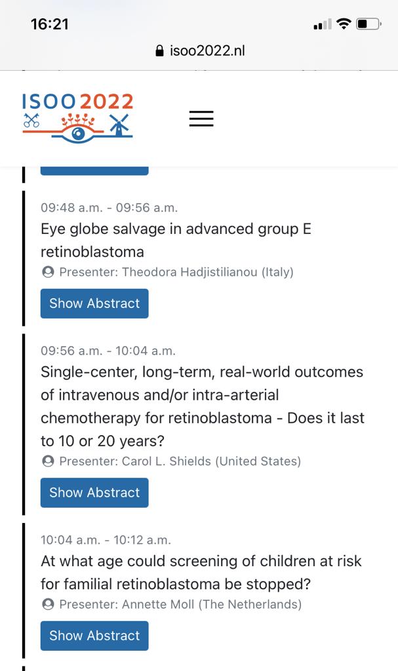Show abstract for familial retinoblastoma screening talk
The height and width of the screenshot is (671, 398).
[94, 636]
